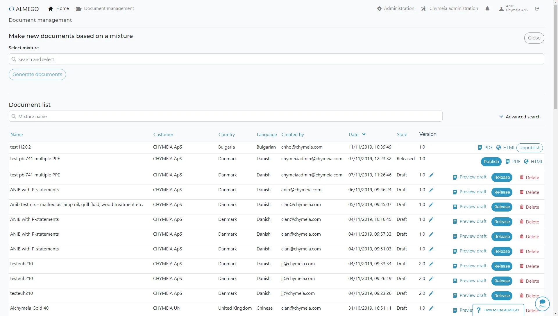Release the Anib testmix draft
558x316 pixels.
click(502, 207)
